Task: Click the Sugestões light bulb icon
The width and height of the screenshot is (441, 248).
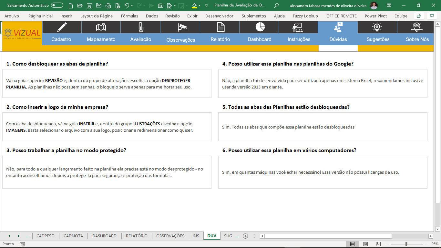Action: 377,27
